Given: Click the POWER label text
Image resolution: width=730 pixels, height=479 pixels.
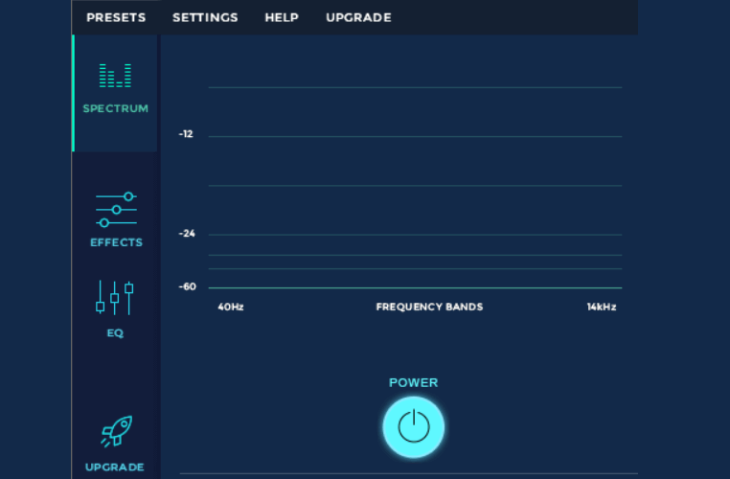Looking at the screenshot, I should click(x=414, y=382).
